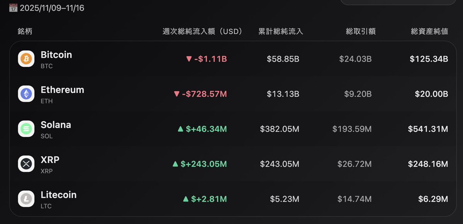Click the XRP coin icon
This screenshot has height=224, width=463.
pos(26,164)
